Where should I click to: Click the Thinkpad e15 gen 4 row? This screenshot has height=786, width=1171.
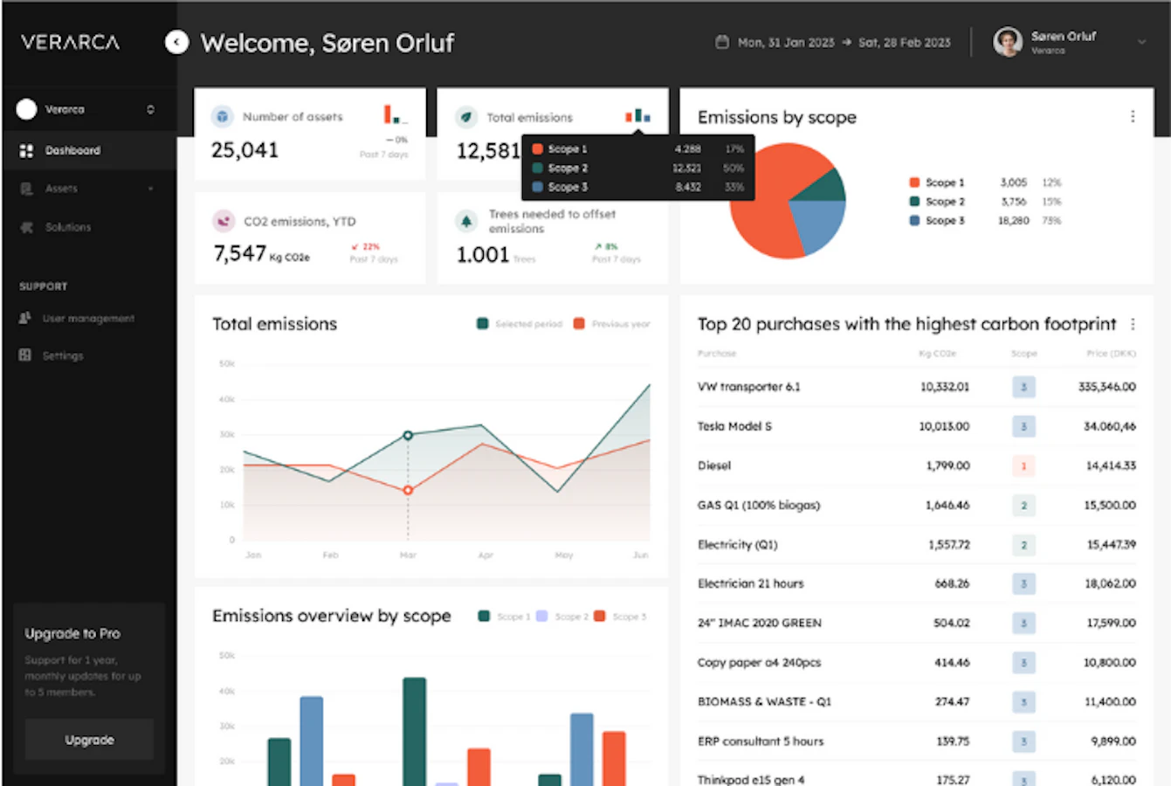click(917, 776)
